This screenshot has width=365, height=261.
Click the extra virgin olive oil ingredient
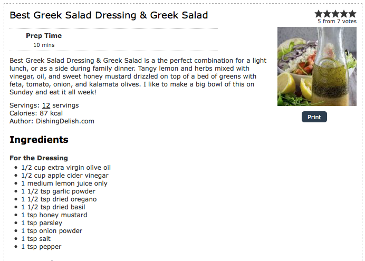coord(66,168)
